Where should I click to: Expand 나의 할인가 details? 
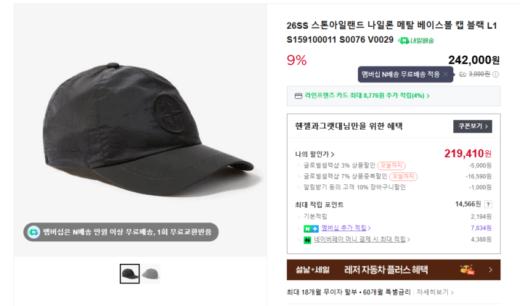pos(314,155)
